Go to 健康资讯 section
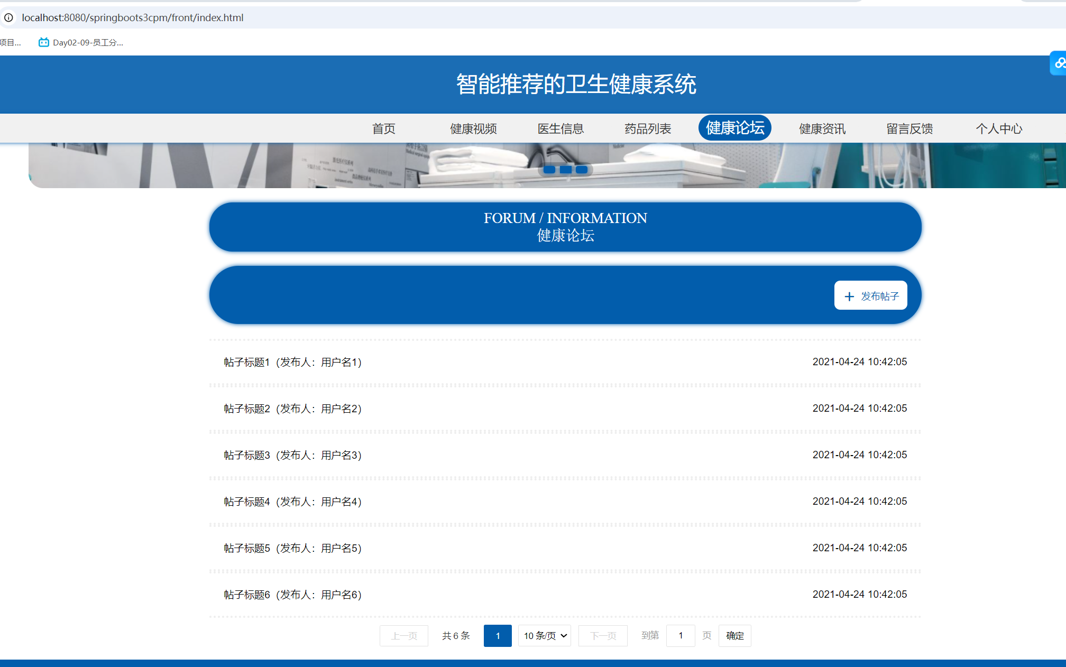Screen dimensions: 1066x667 [821, 128]
